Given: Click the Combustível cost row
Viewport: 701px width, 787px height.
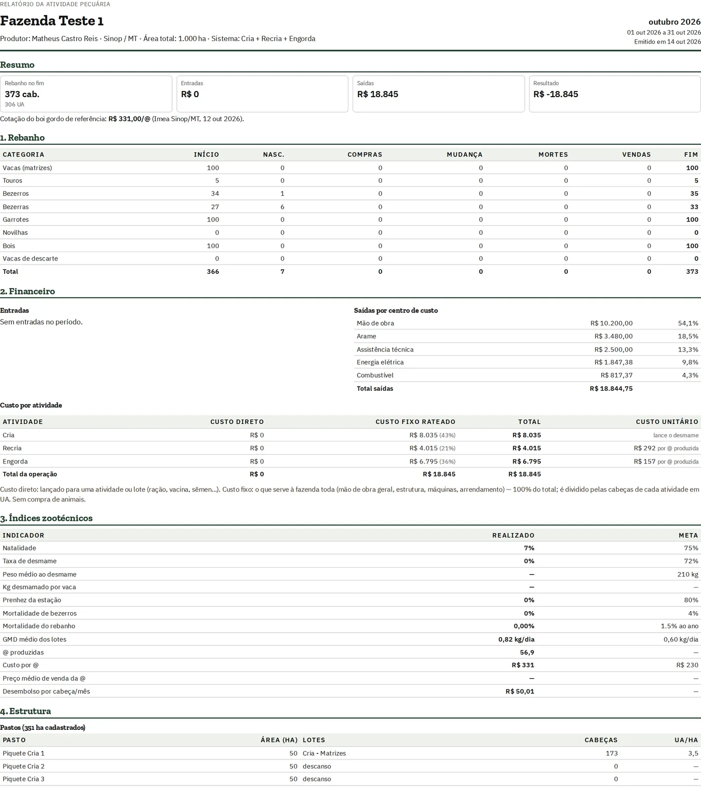Looking at the screenshot, I should coord(527,375).
